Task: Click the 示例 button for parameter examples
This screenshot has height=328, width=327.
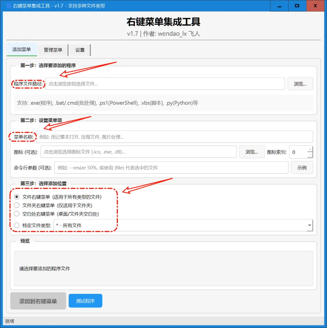Action: click(x=302, y=167)
